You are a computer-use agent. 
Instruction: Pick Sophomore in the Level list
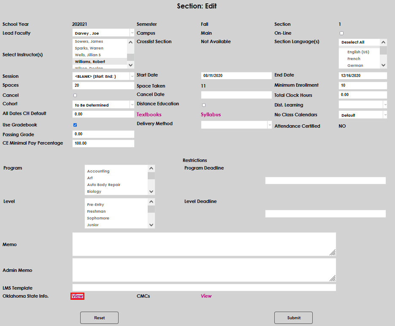(x=98, y=218)
